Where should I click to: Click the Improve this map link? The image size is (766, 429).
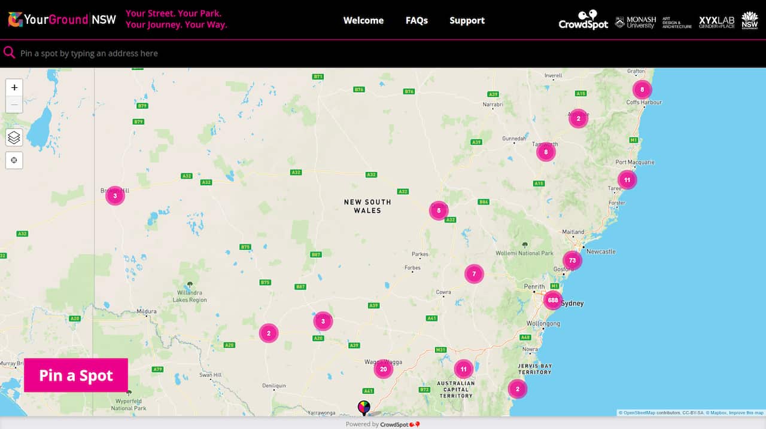pyautogui.click(x=746, y=413)
